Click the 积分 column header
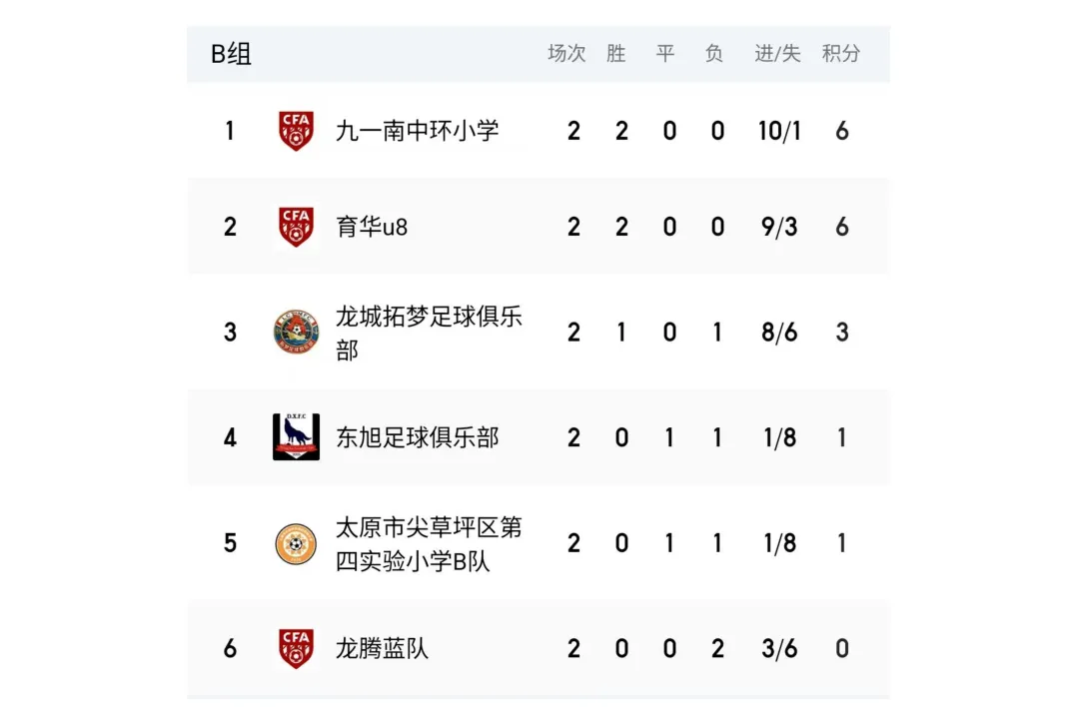Image resolution: width=1079 pixels, height=714 pixels. (x=841, y=54)
